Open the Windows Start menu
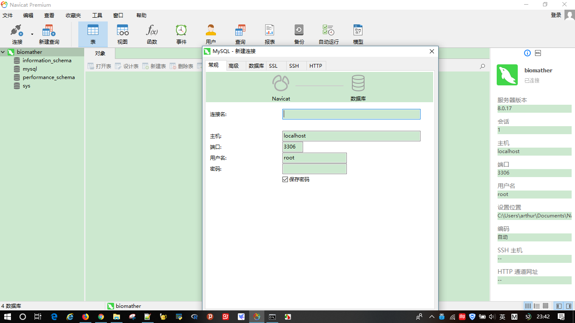 8,317
